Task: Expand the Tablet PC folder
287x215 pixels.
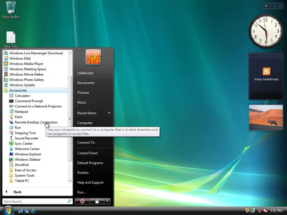Action: point(38,181)
